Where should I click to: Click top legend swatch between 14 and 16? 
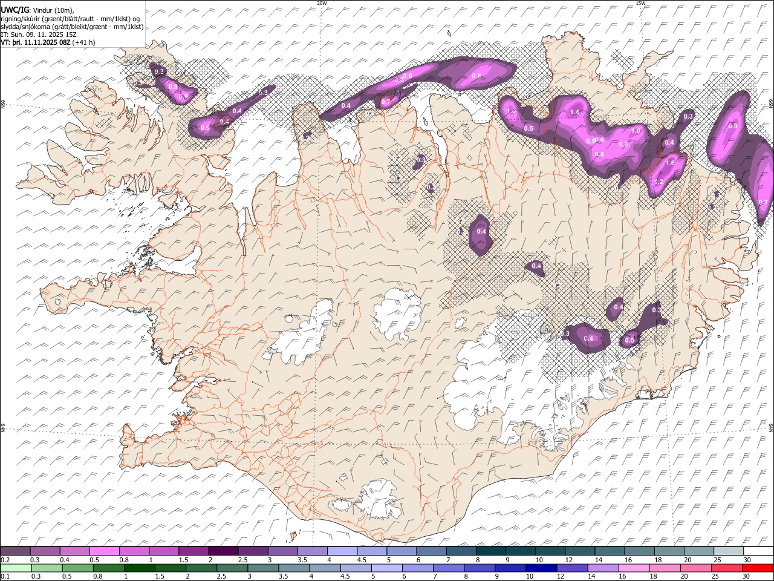[610, 551]
